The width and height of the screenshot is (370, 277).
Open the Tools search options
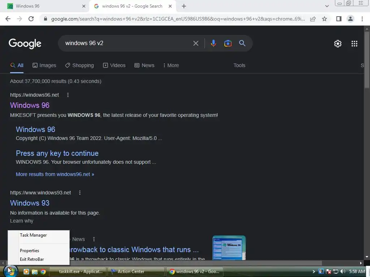point(239,66)
